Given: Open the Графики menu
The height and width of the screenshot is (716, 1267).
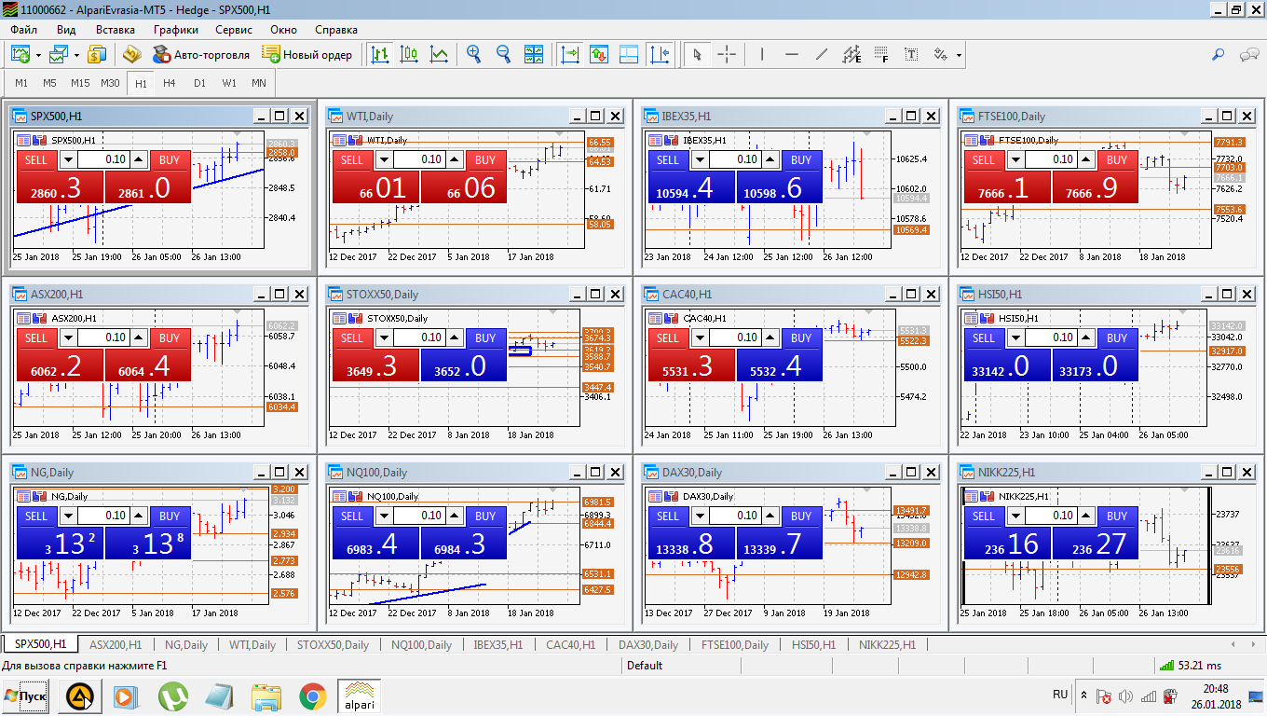Looking at the screenshot, I should tap(176, 30).
